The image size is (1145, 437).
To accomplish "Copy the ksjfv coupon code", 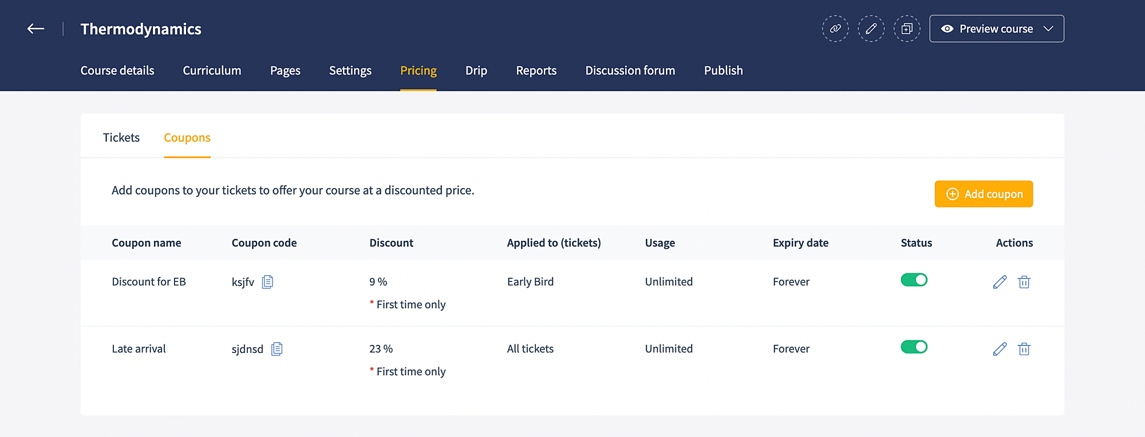I will click(x=267, y=282).
